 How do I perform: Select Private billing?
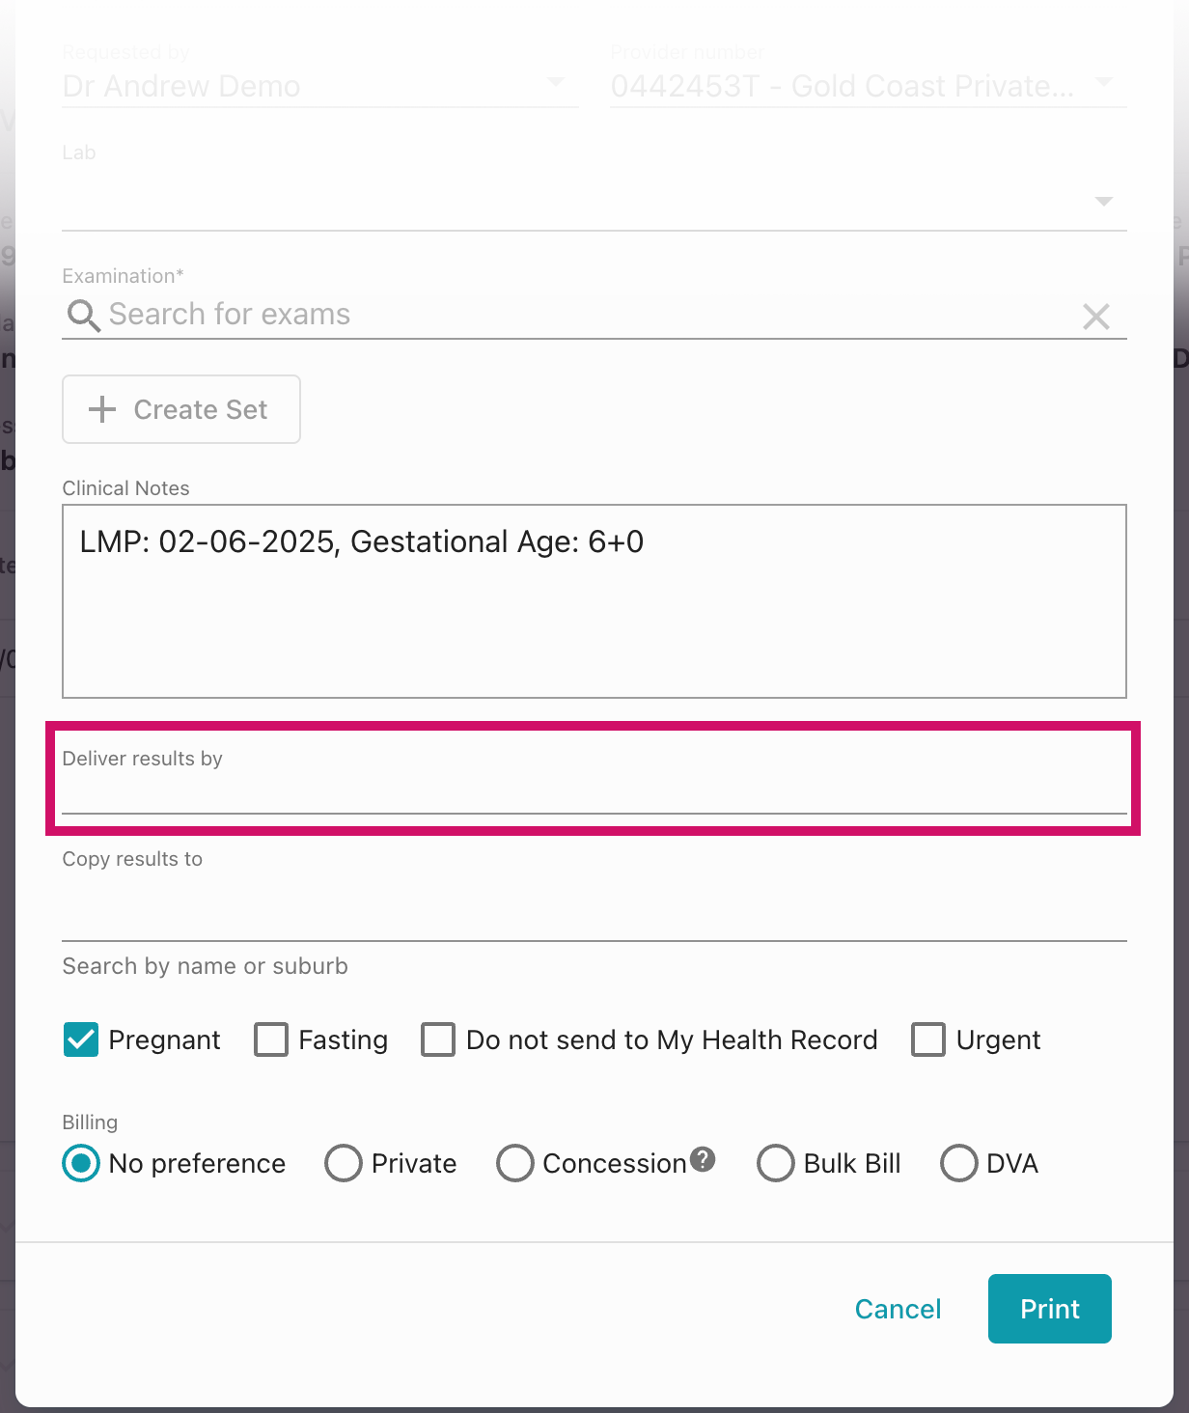point(344,1164)
